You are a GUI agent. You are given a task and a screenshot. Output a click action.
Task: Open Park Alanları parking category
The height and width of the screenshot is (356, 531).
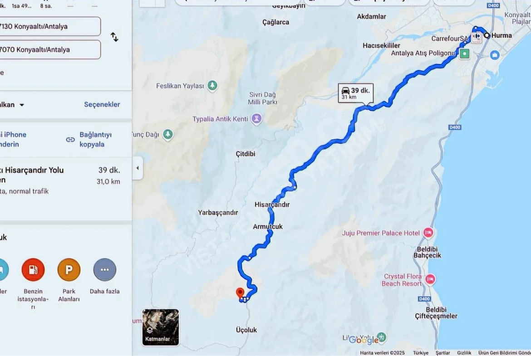69,270
